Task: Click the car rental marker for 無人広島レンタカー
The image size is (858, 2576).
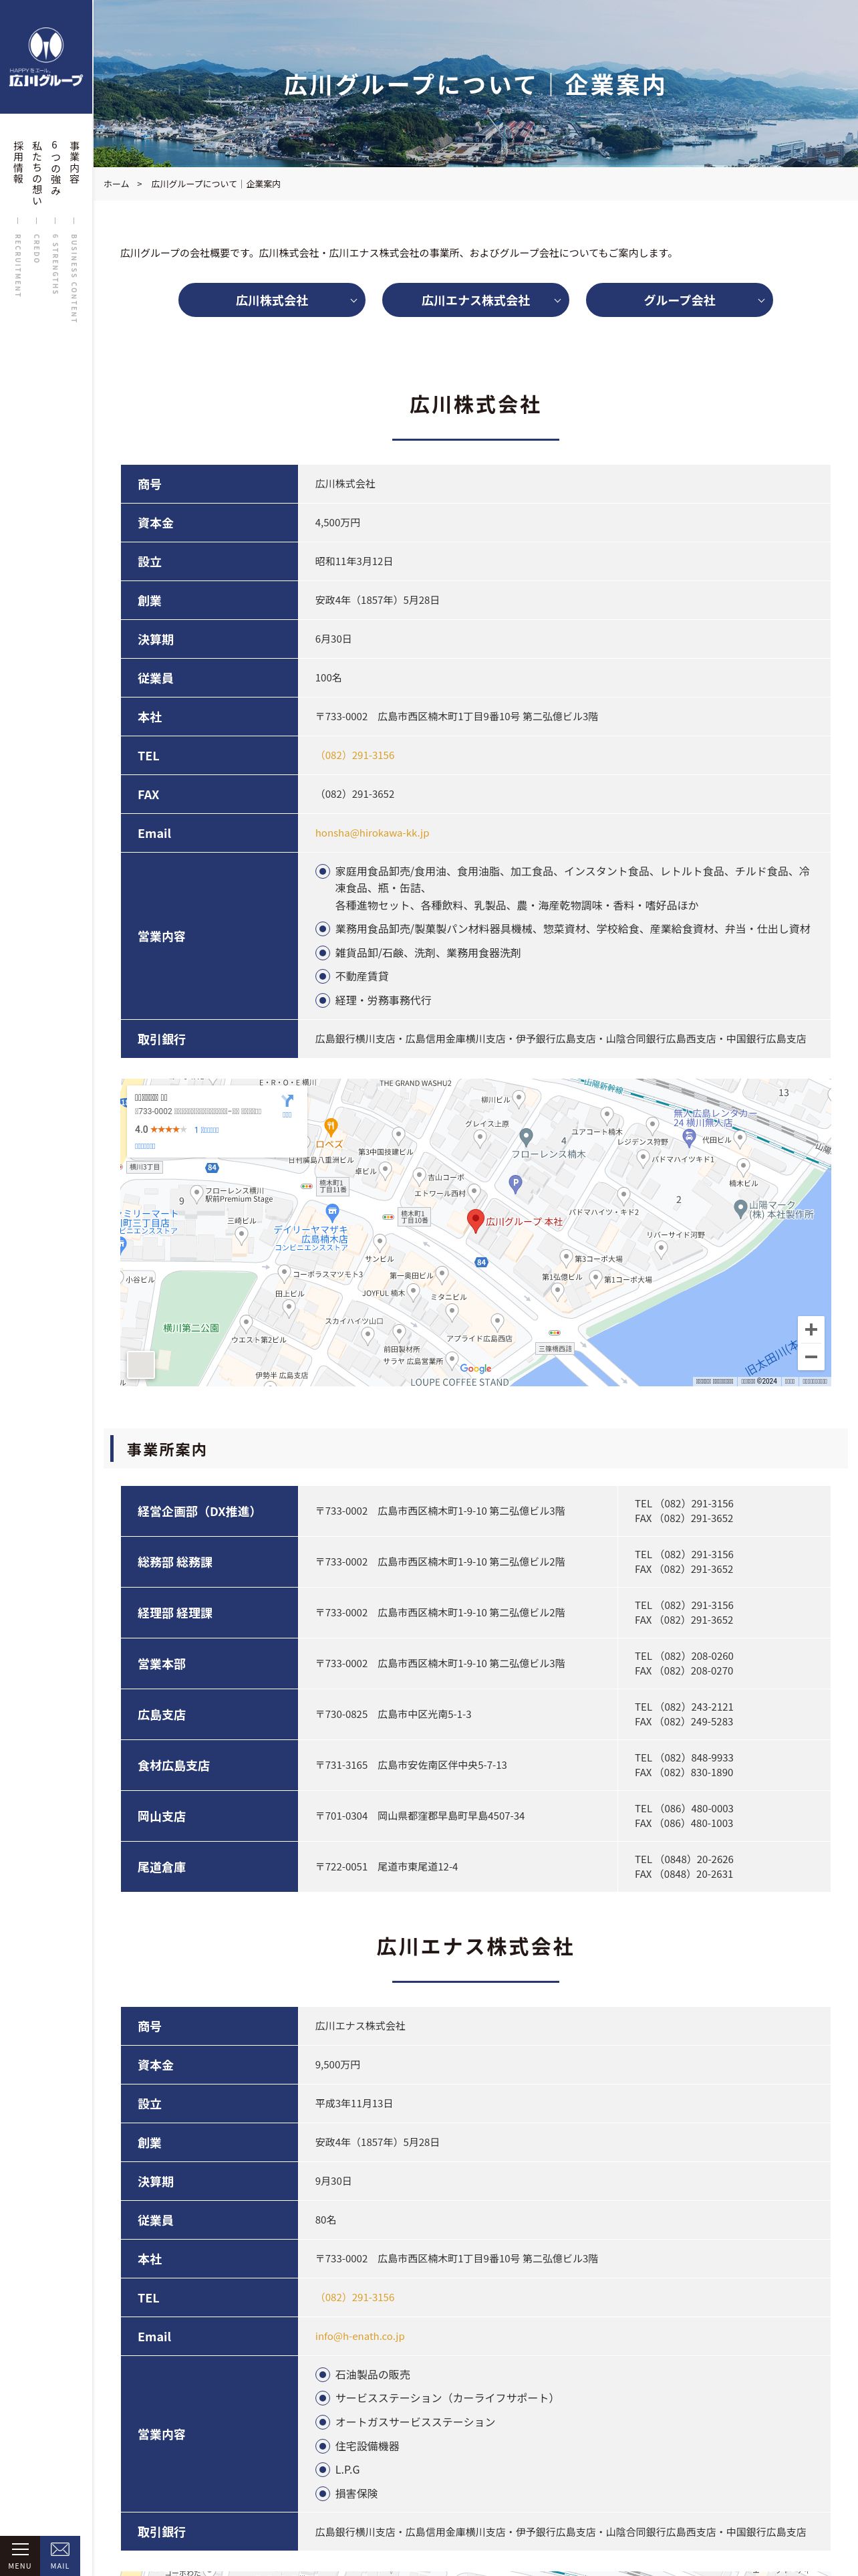Action: (x=688, y=1138)
